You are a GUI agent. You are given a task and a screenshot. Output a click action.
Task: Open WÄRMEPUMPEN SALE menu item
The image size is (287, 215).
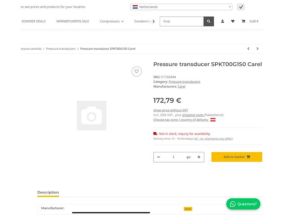pos(73,21)
